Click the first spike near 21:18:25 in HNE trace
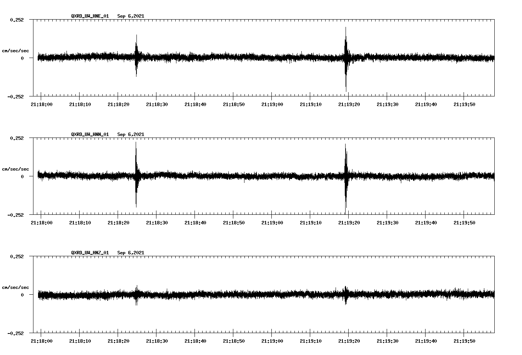The image size is (522, 355). pos(136,56)
